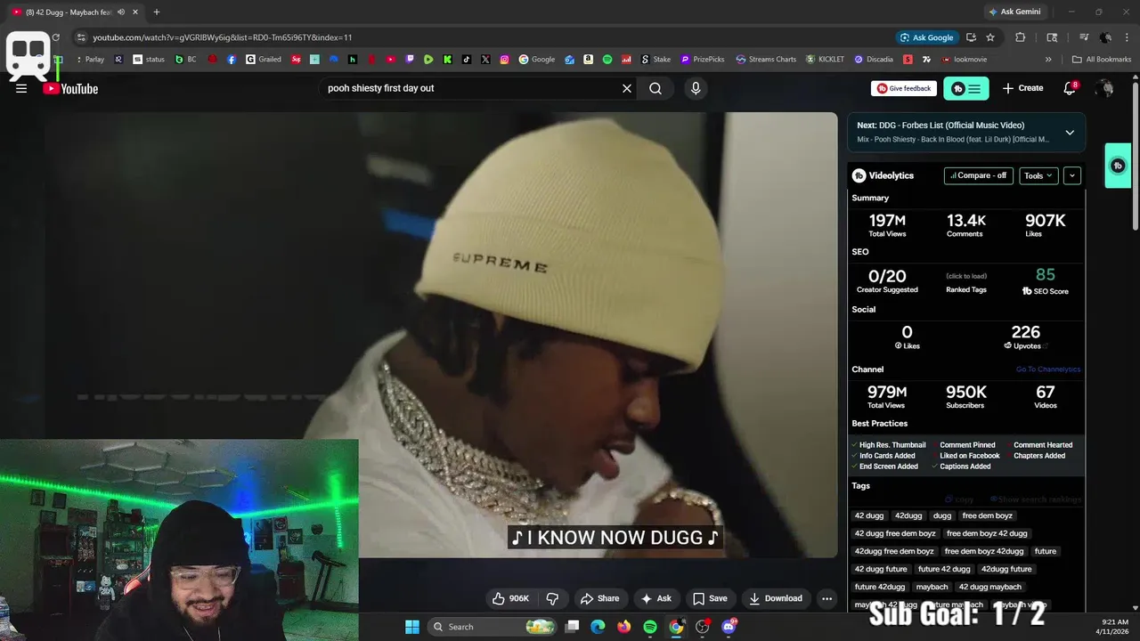Viewport: 1140px width, 641px height.
Task: Click the Ask button under video
Action: pos(656,598)
